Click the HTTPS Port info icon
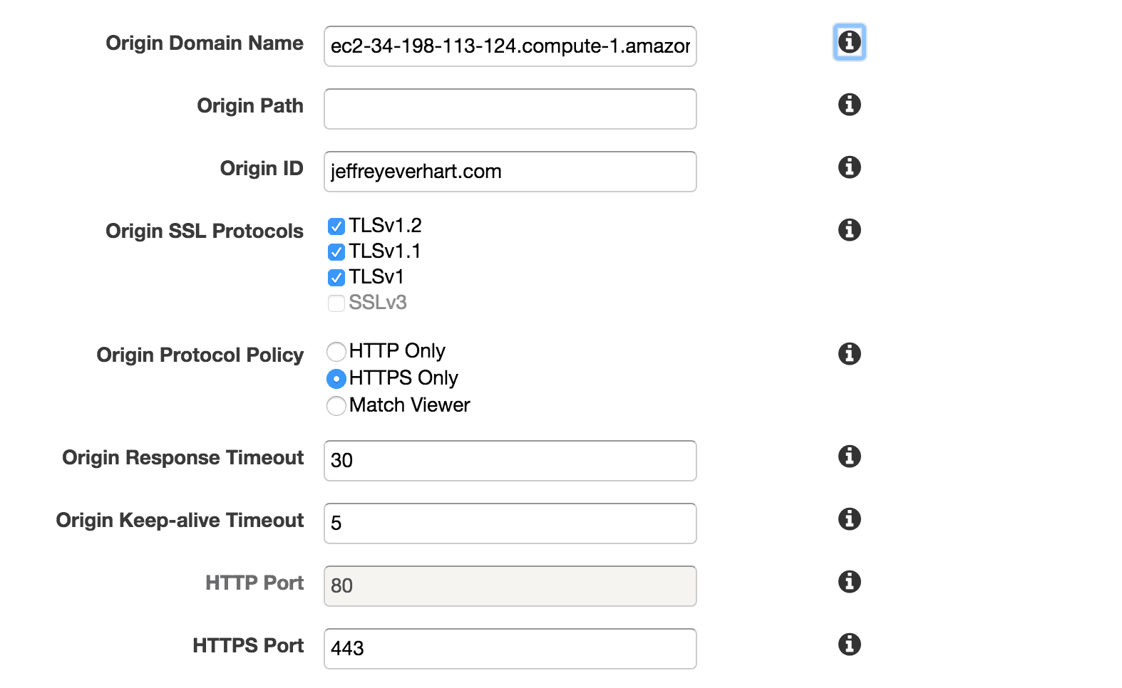 [x=849, y=645]
